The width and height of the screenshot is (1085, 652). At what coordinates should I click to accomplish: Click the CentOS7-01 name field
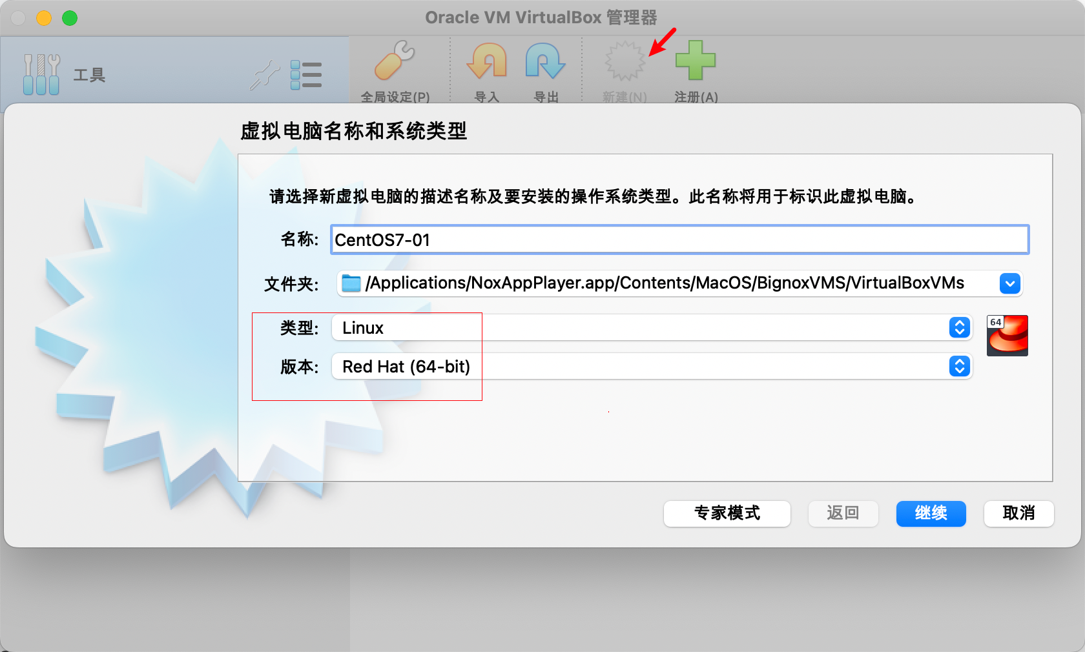(679, 239)
